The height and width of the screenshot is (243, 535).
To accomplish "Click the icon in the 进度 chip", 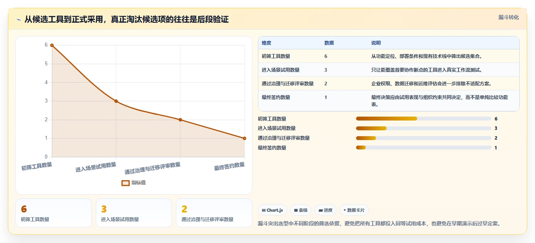I will tap(321, 210).
